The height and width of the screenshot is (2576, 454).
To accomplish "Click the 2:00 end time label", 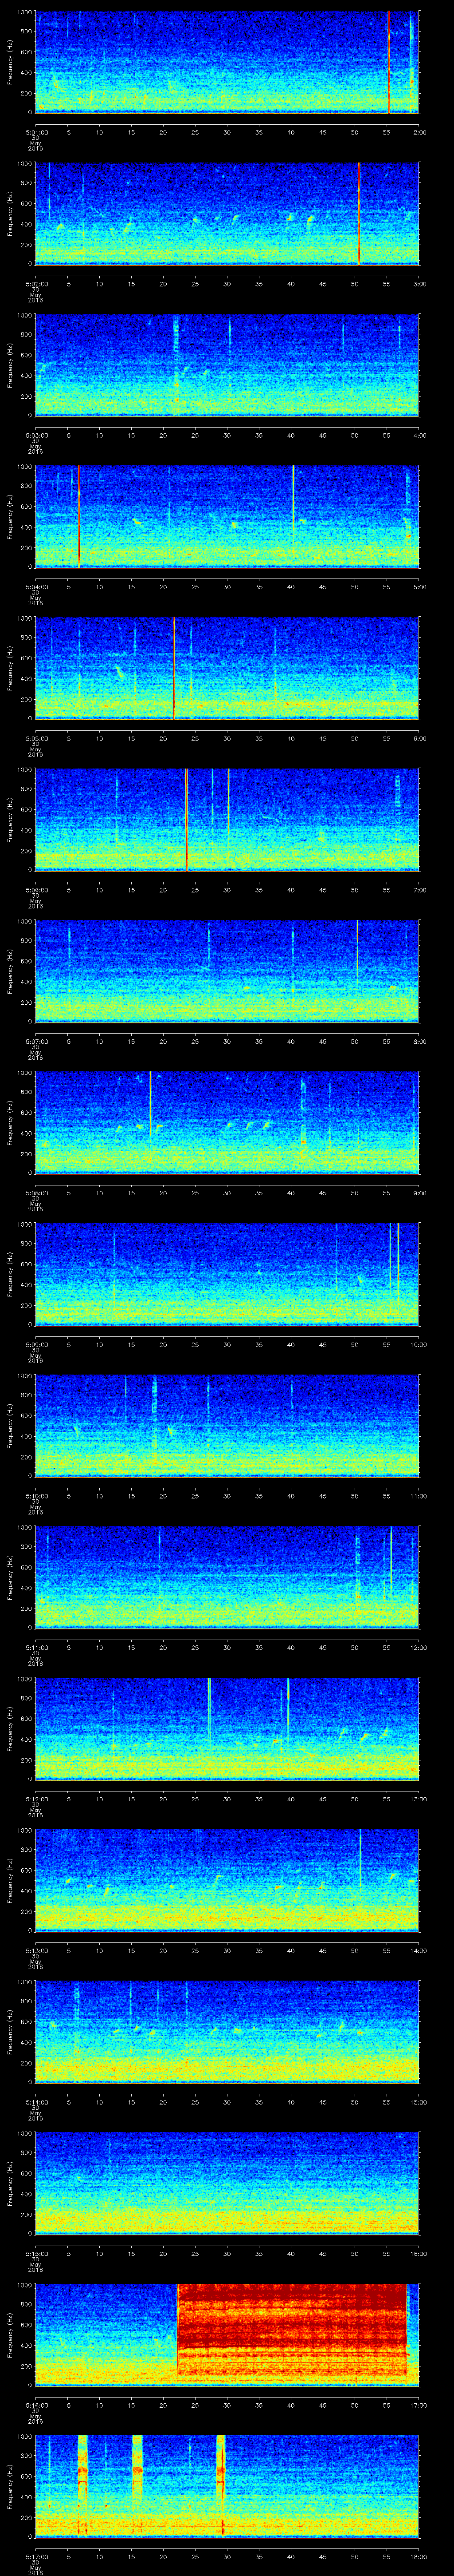I will [x=419, y=131].
